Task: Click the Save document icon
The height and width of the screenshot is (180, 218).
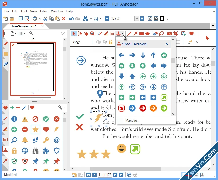Action: click(21, 19)
